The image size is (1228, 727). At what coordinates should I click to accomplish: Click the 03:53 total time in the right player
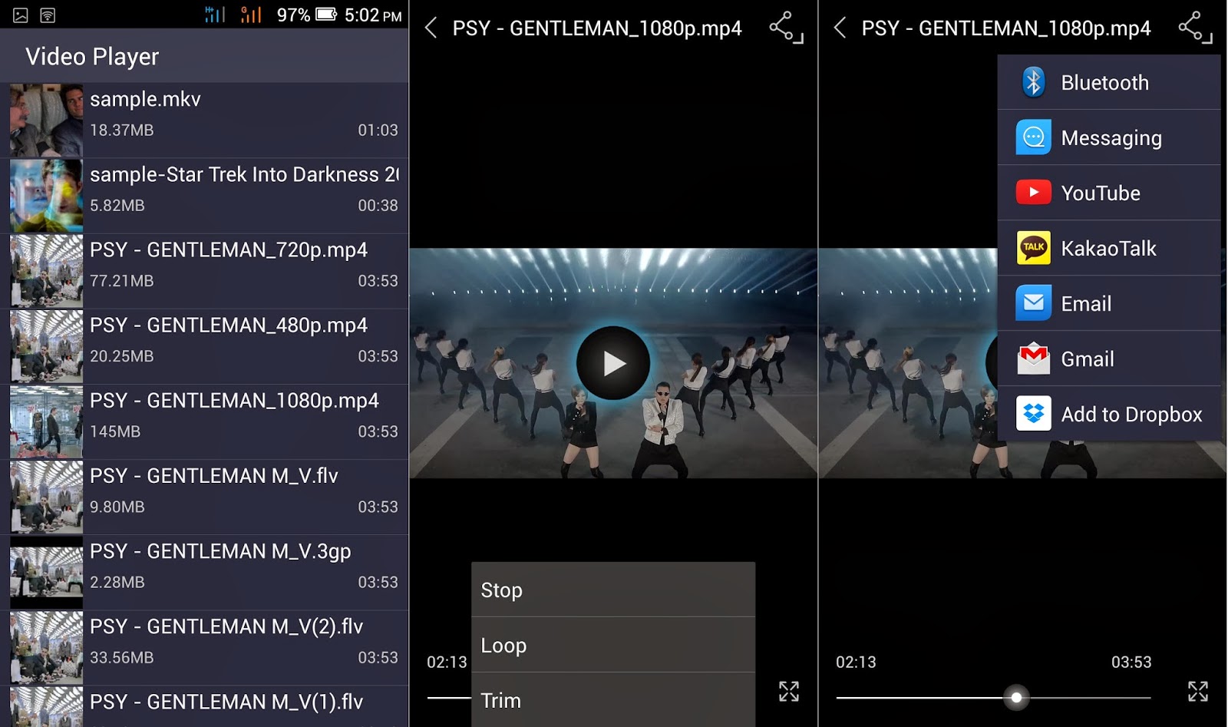tap(1131, 662)
